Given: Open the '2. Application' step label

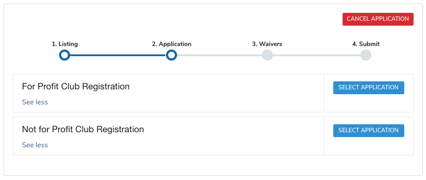Looking at the screenshot, I should (171, 44).
